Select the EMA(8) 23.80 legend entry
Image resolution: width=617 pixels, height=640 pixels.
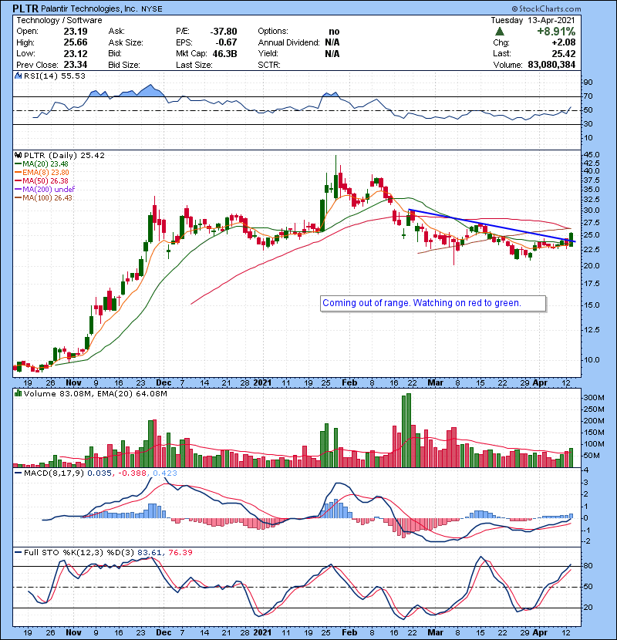tap(42, 172)
